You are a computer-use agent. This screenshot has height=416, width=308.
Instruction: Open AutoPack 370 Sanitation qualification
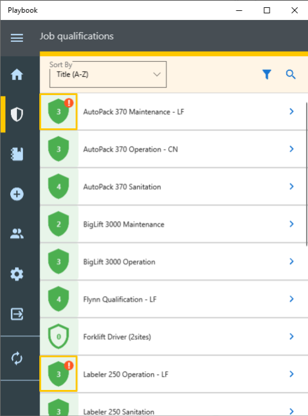pyautogui.click(x=174, y=187)
